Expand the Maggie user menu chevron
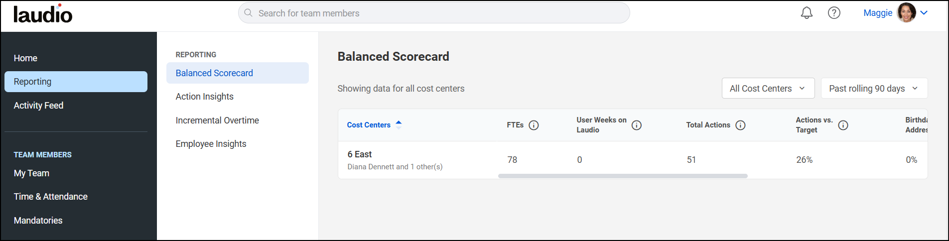Screen dimensions: 949x241 pyautogui.click(x=924, y=13)
